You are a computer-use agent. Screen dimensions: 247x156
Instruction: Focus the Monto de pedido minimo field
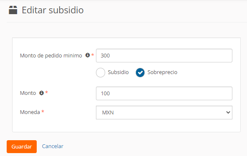(164, 56)
